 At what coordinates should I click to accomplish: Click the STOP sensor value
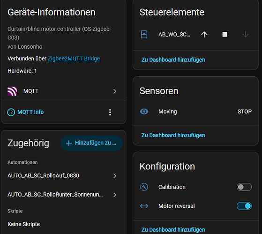coord(245,111)
